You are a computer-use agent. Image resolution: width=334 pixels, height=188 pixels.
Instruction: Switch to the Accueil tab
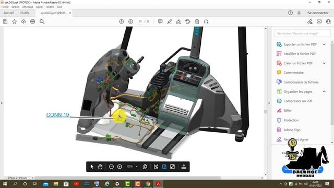9,13
